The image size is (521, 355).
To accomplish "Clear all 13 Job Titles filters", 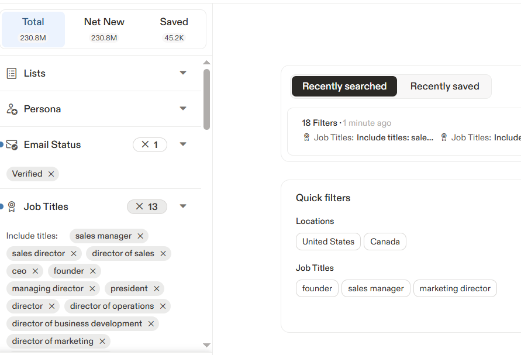I will [140, 207].
